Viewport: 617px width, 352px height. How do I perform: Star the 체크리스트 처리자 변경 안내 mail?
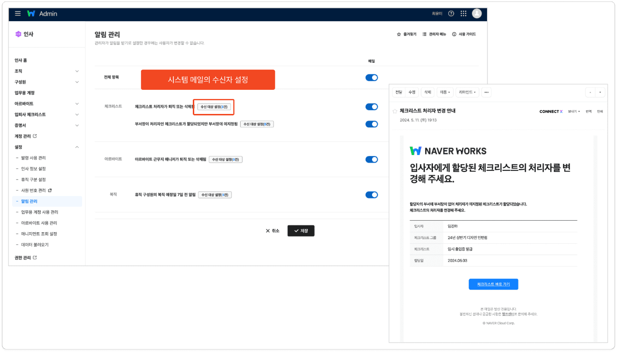(x=395, y=111)
